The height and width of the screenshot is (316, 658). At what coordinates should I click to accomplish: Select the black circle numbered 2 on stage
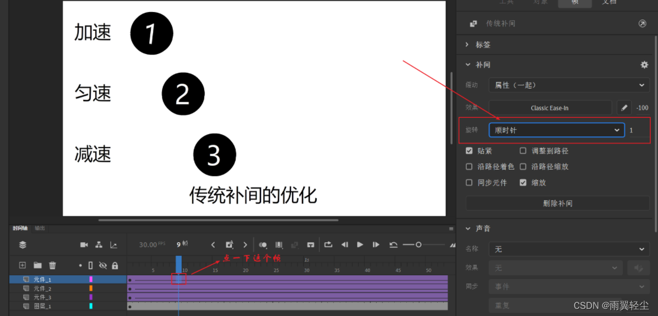183,94
